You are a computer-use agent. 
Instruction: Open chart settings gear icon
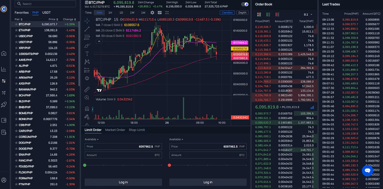(x=152, y=12)
